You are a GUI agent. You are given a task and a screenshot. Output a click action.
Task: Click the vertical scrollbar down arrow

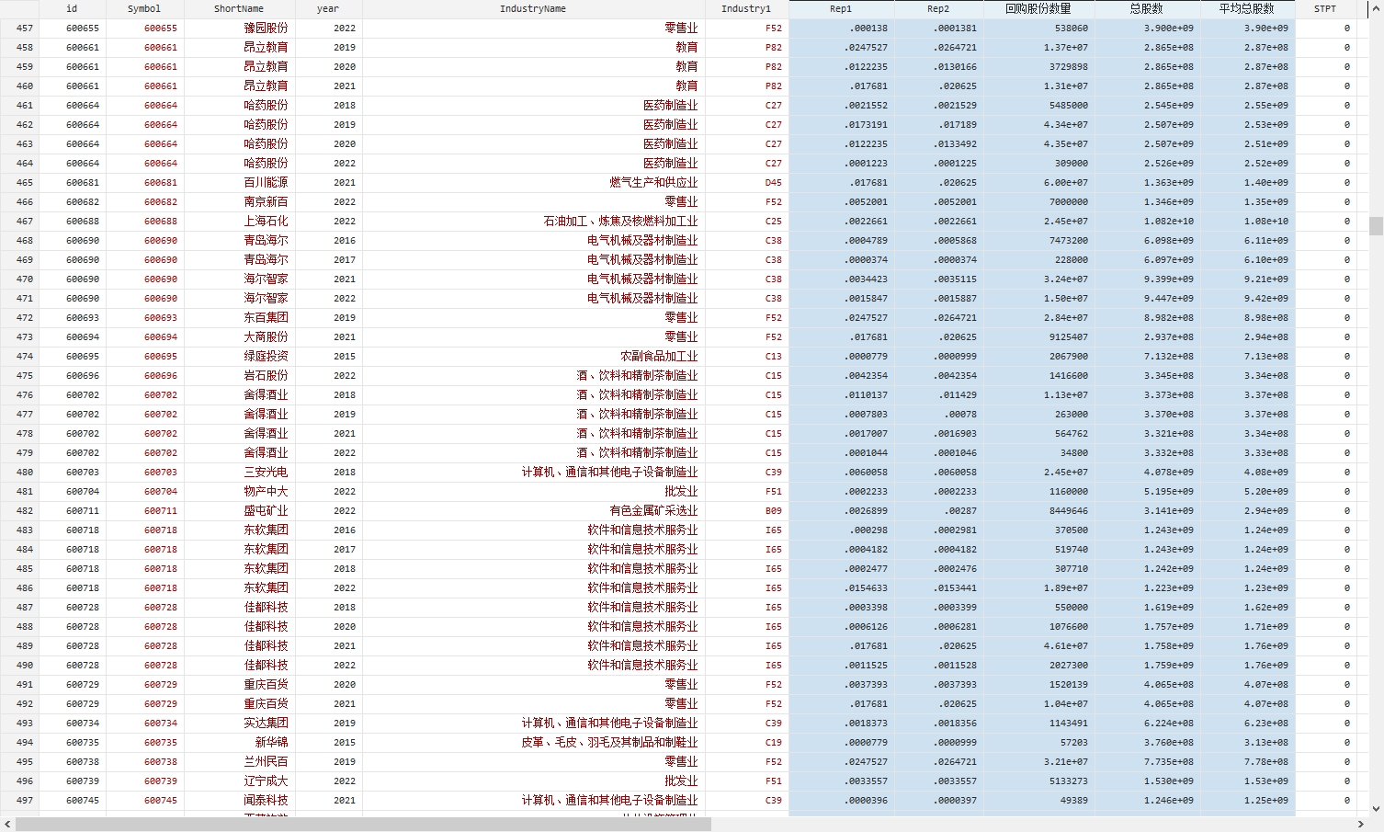pos(1376,809)
